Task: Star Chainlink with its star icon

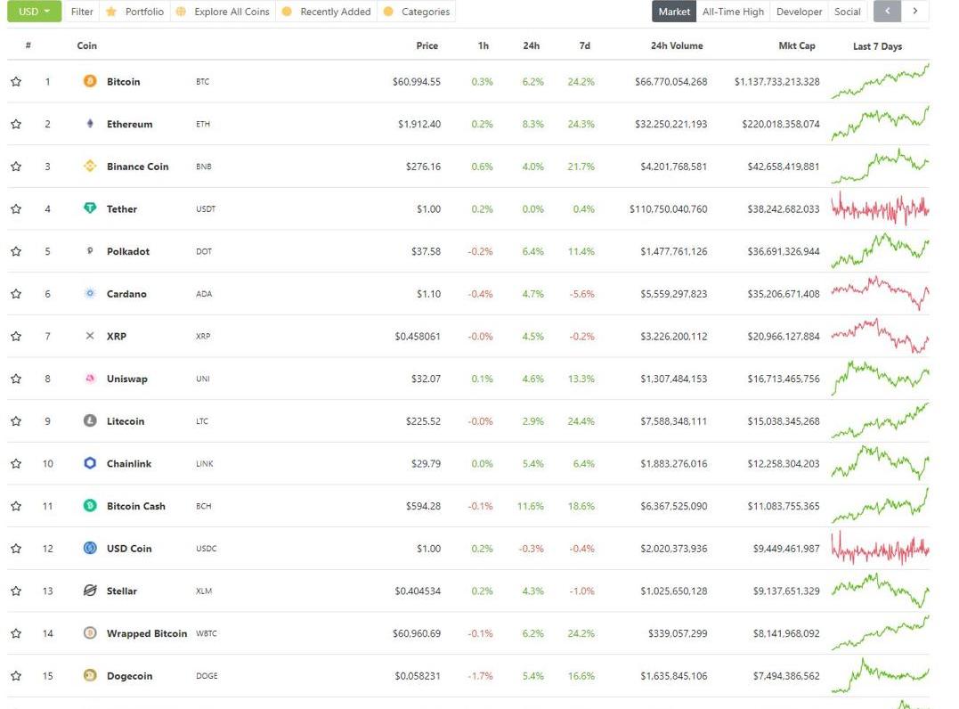Action: [16, 464]
